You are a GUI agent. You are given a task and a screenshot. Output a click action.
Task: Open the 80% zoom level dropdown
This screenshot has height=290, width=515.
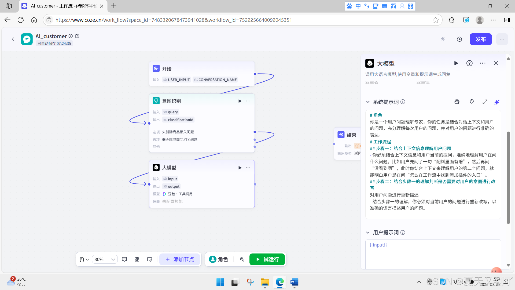point(105,259)
